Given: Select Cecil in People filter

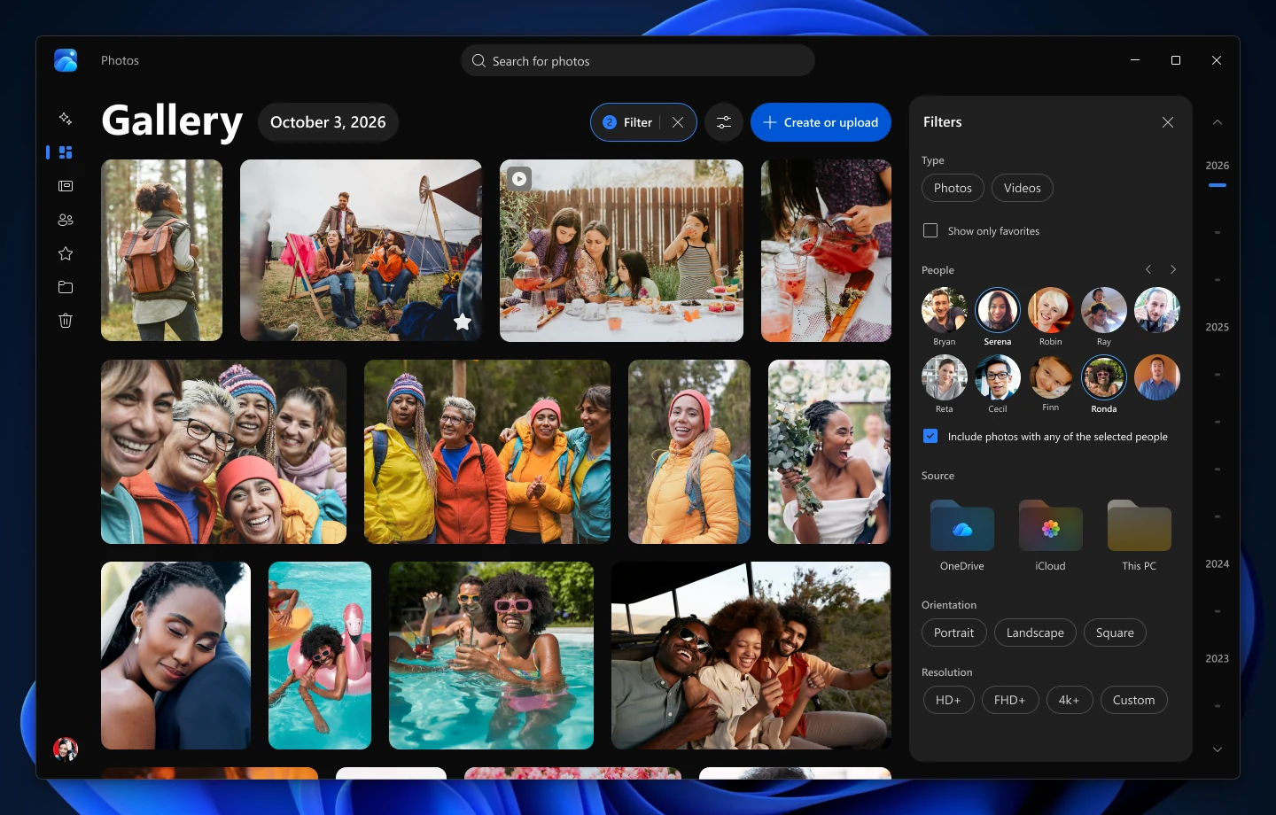Looking at the screenshot, I should pyautogui.click(x=998, y=377).
